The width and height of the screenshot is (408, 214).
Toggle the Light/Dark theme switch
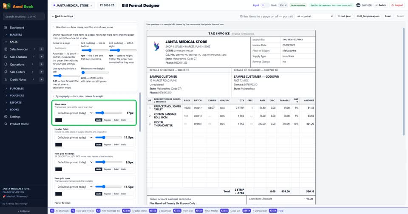point(265,5)
